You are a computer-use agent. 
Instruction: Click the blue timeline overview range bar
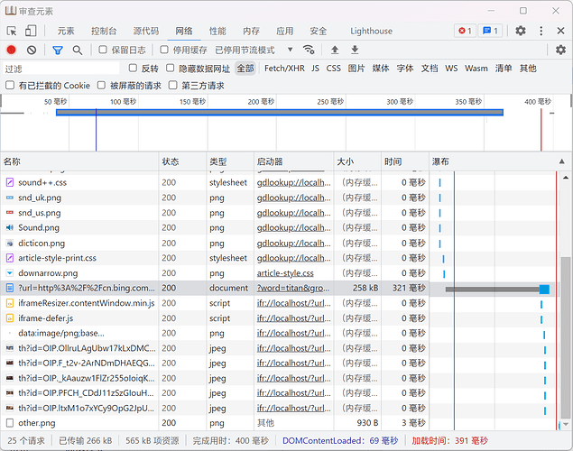(x=280, y=113)
